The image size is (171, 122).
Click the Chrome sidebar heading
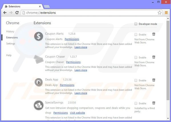pos(13,23)
